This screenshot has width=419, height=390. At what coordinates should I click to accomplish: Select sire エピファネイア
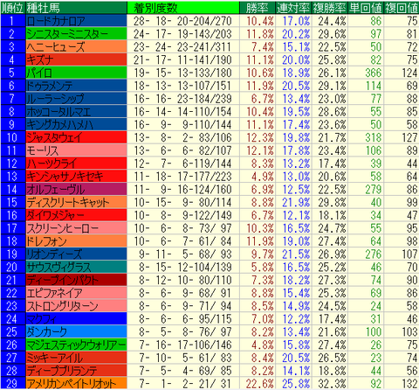76,293
